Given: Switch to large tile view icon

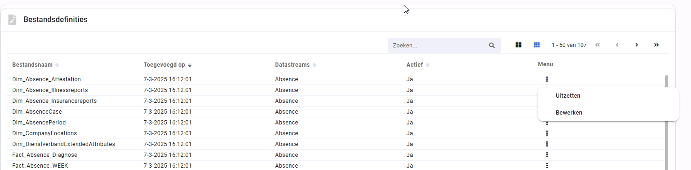Looking at the screenshot, I should click(519, 45).
